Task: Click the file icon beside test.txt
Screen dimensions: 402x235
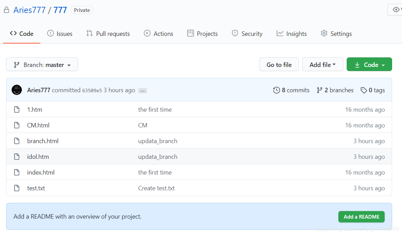Action: coord(17,188)
